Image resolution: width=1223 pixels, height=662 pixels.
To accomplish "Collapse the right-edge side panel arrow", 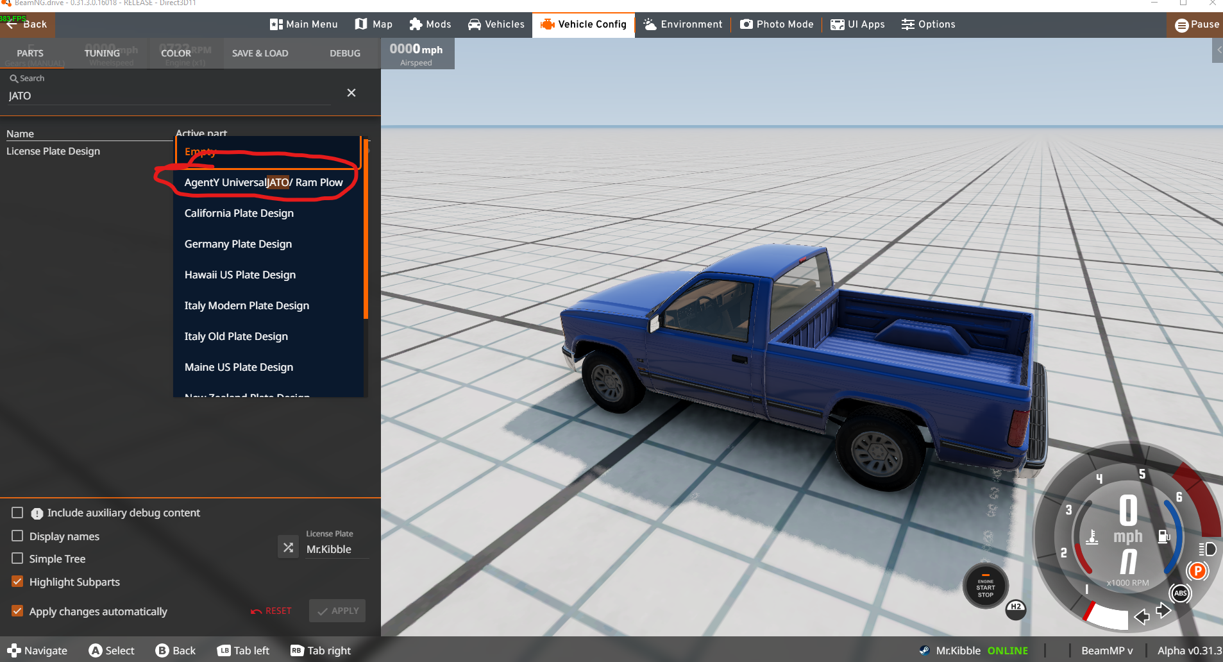I will 1218,50.
